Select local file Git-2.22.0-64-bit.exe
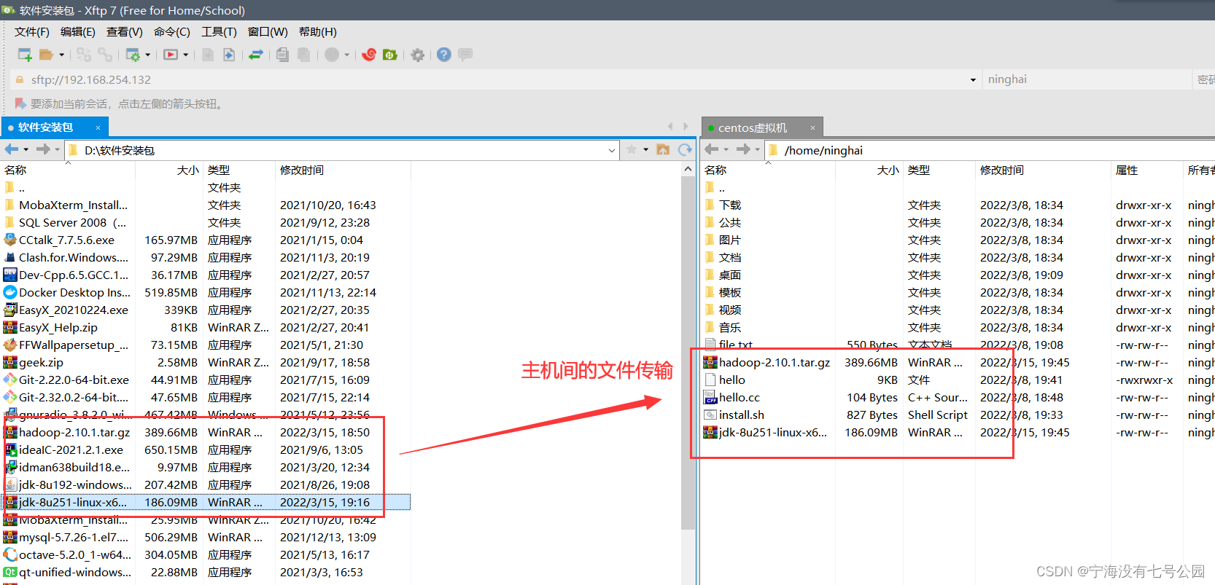Viewport: 1215px width, 585px height. 206,380
